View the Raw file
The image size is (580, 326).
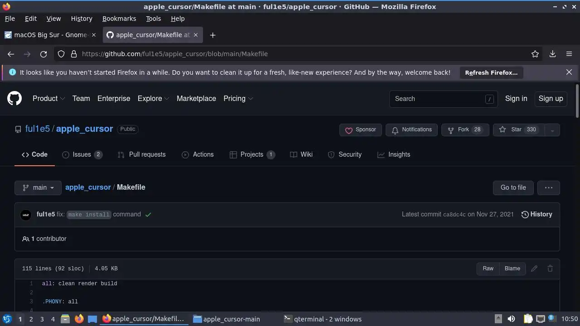[x=488, y=268]
